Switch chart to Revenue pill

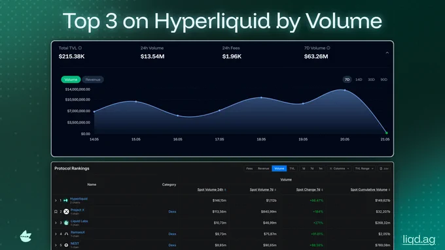coord(93,80)
